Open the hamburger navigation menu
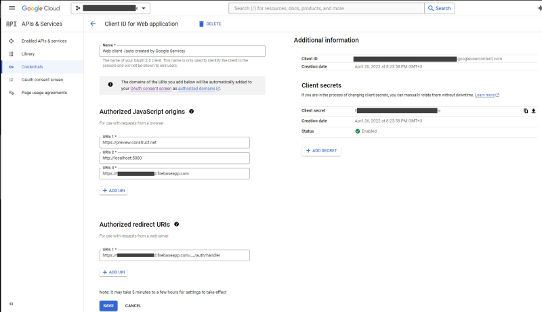 click(x=12, y=8)
